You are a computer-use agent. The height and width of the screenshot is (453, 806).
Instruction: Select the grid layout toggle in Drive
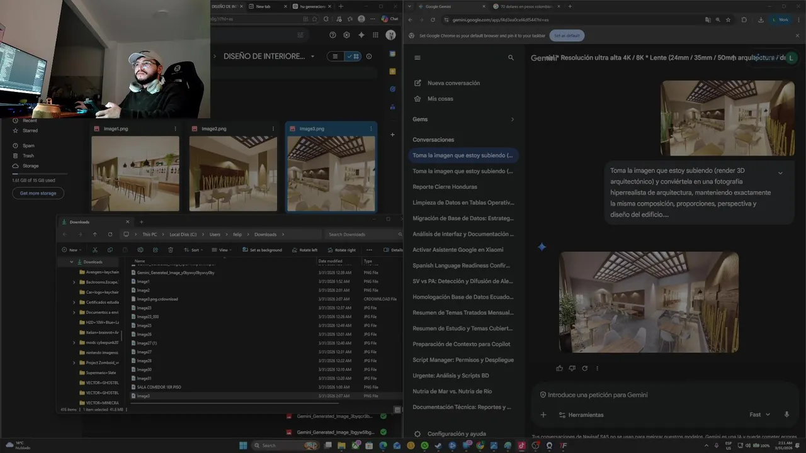pyautogui.click(x=353, y=56)
